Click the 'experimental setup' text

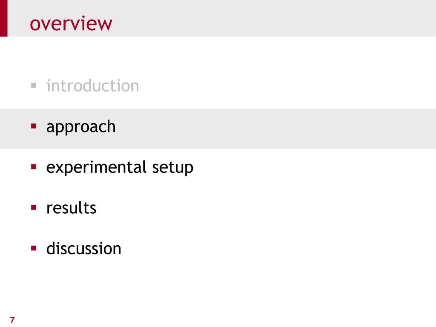coord(120,168)
